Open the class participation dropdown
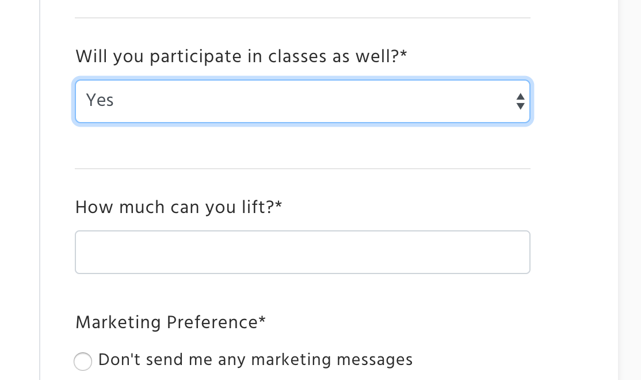This screenshot has width=641, height=380. tap(302, 101)
